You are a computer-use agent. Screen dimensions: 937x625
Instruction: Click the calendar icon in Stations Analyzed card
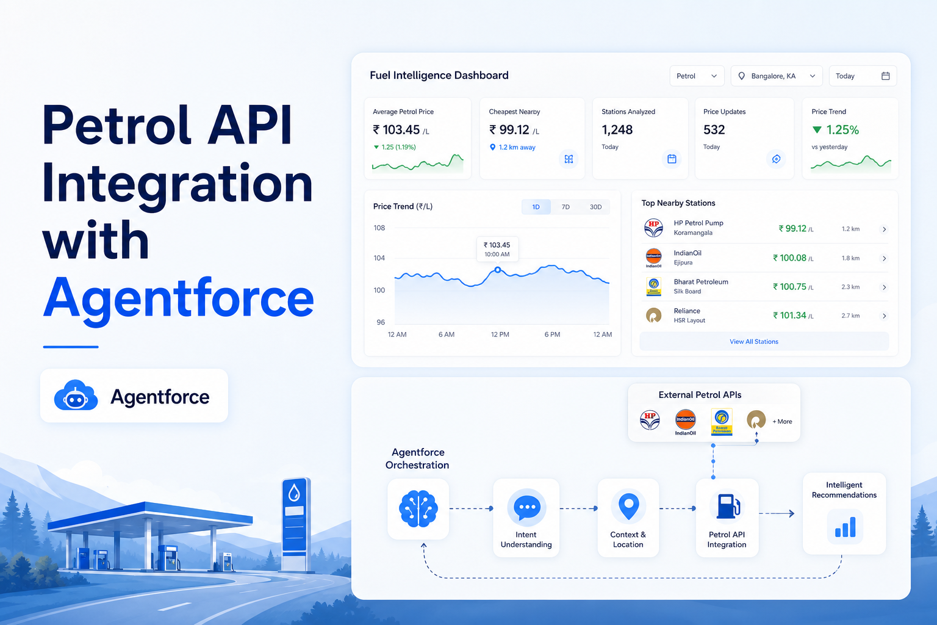tap(672, 159)
